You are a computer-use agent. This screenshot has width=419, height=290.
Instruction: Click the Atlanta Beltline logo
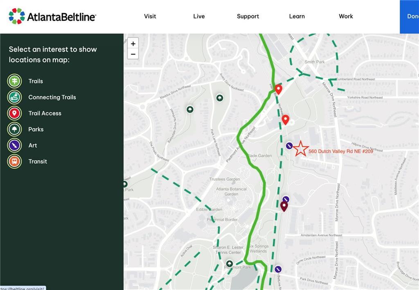(x=52, y=16)
